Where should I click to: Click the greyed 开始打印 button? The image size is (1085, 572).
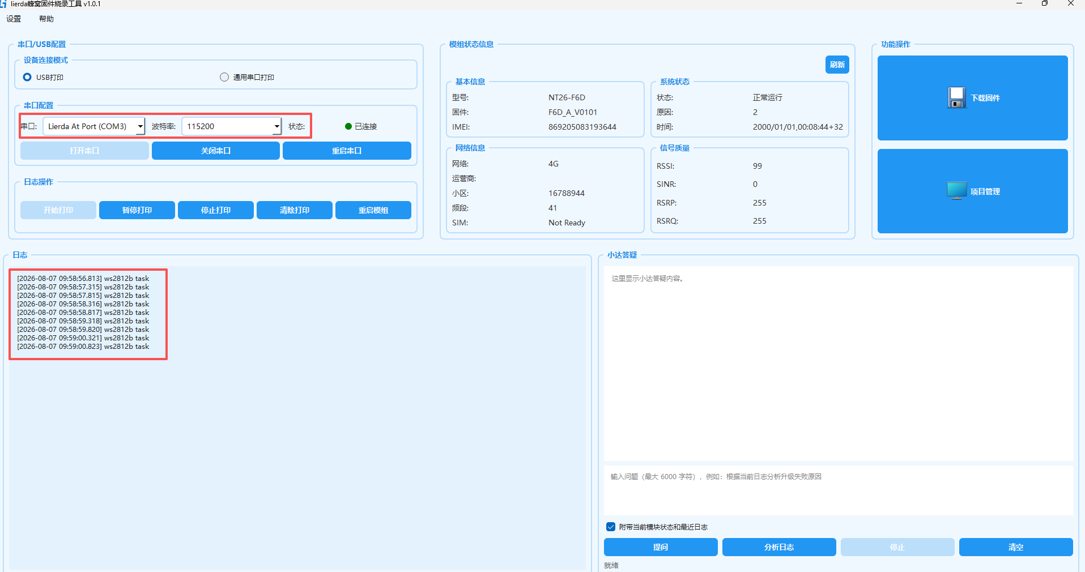point(58,210)
